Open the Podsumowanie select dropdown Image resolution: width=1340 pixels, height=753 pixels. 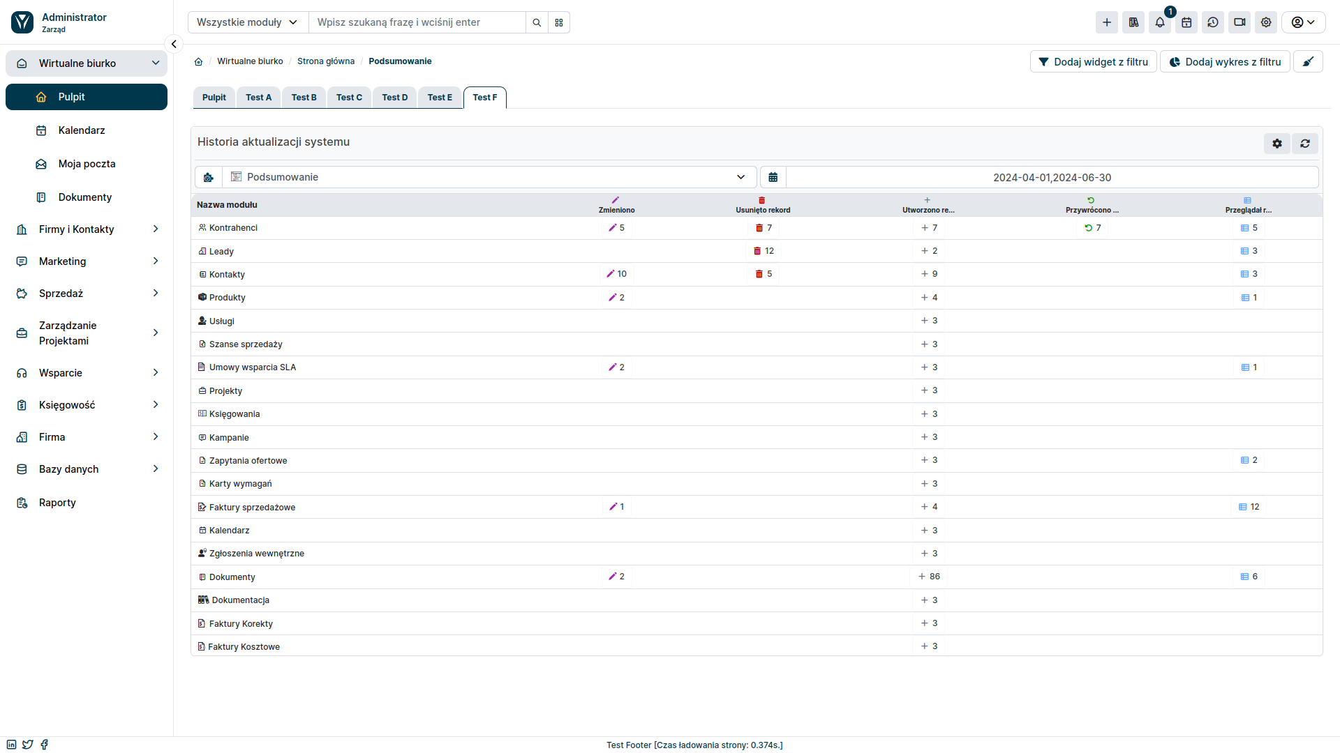(x=489, y=177)
